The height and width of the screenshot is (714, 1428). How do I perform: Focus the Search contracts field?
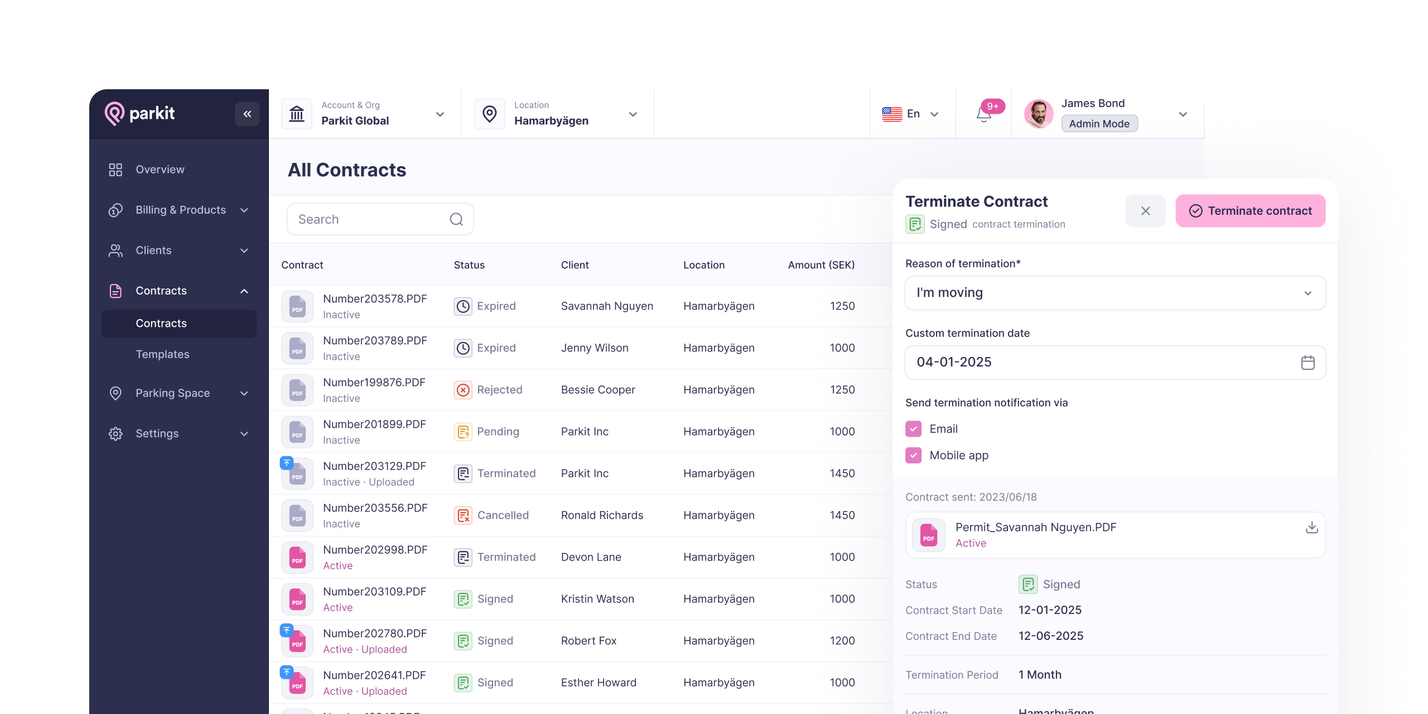[380, 219]
